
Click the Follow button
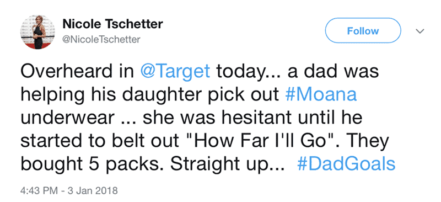[x=363, y=30]
